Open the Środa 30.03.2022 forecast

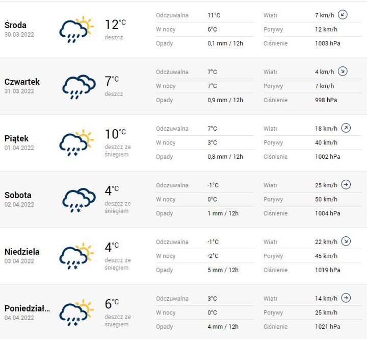point(183,30)
